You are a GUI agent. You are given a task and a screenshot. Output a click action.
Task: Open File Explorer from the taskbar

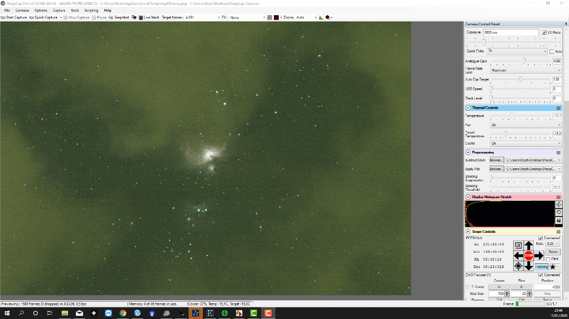click(65, 313)
